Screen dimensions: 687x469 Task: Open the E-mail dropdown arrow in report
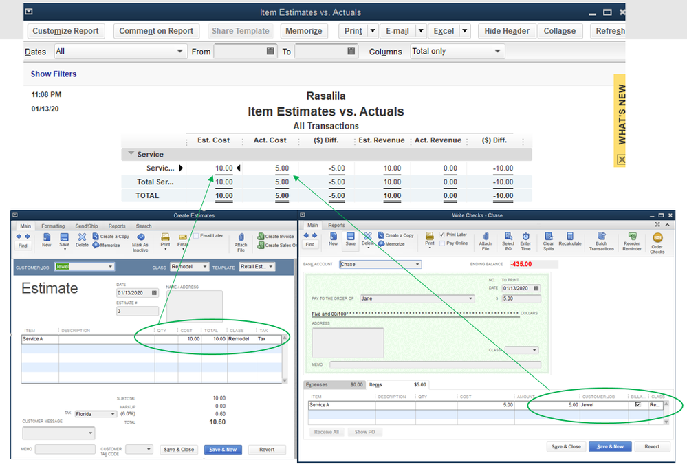[421, 31]
